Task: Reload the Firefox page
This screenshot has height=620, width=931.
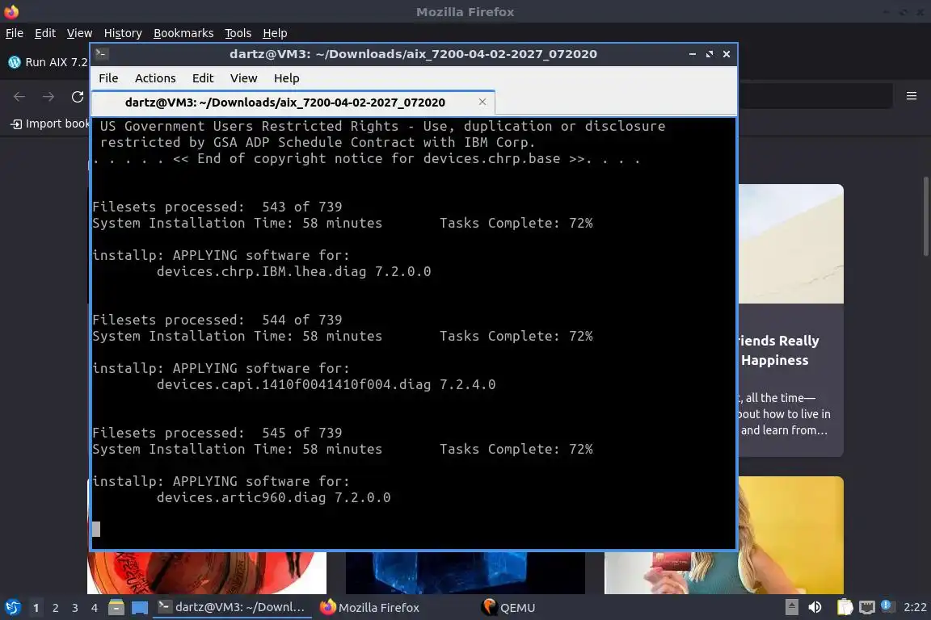Action: pos(78,97)
